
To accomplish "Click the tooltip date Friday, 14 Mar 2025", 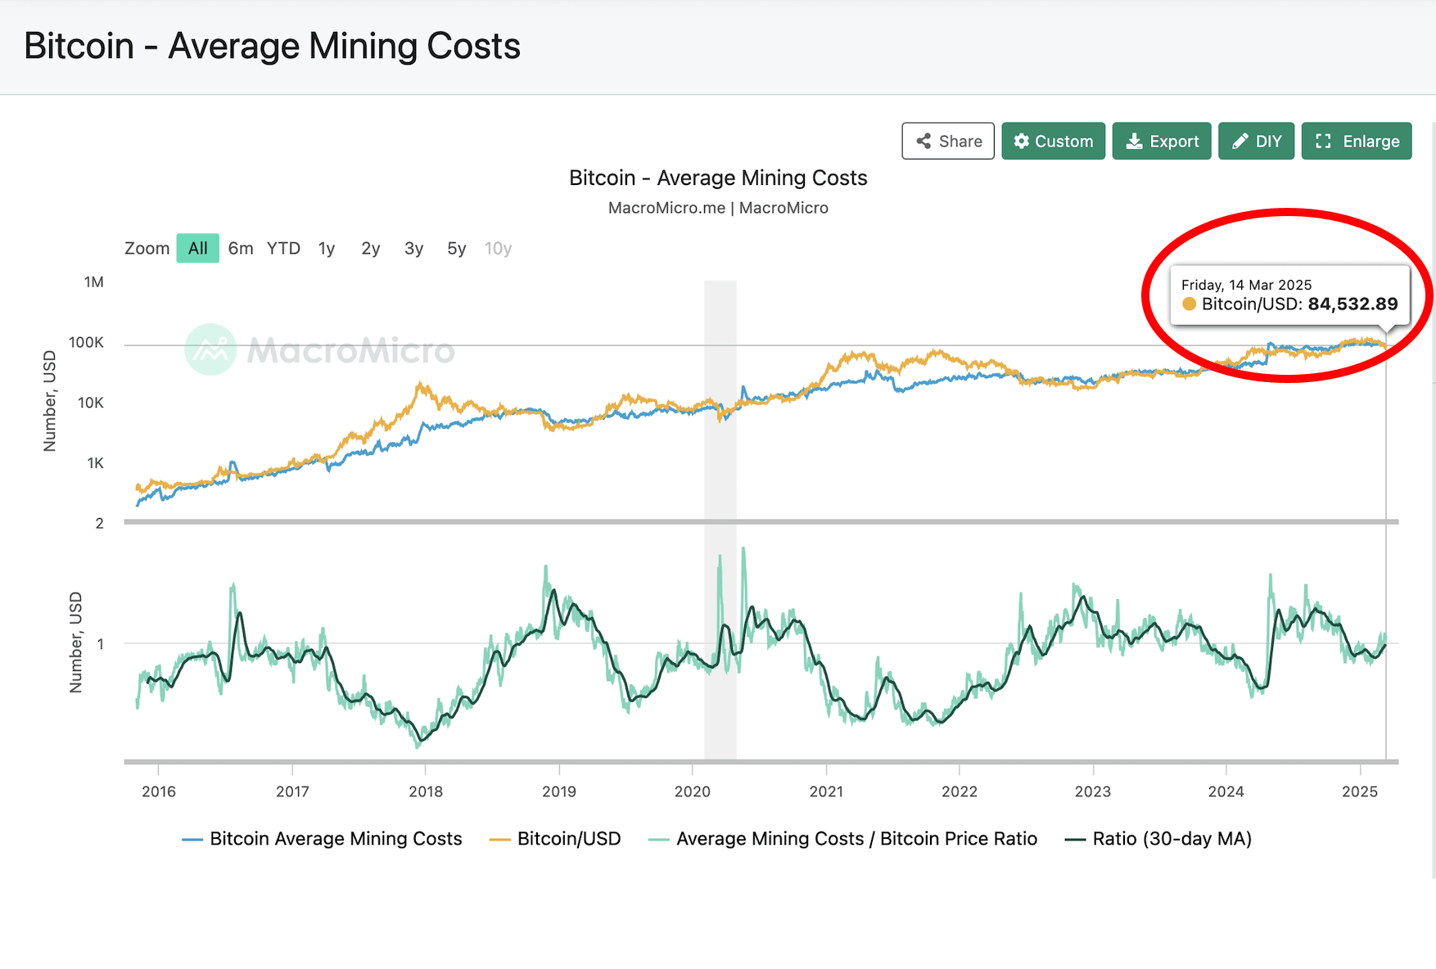I will [1246, 285].
